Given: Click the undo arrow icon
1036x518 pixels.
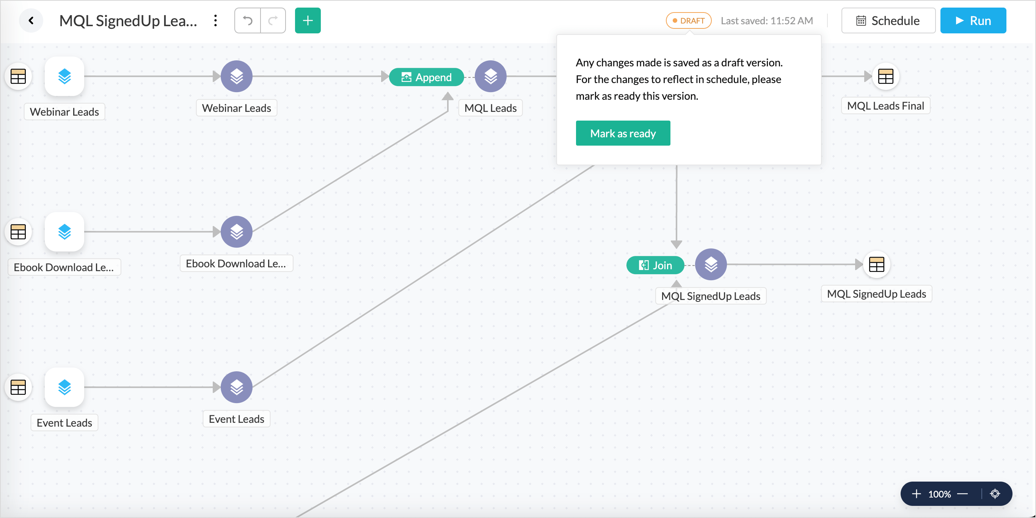Looking at the screenshot, I should coord(248,20).
